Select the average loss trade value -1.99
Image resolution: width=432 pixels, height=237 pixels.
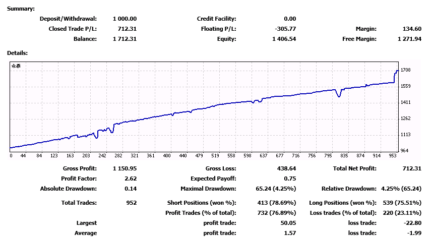pos(414,233)
